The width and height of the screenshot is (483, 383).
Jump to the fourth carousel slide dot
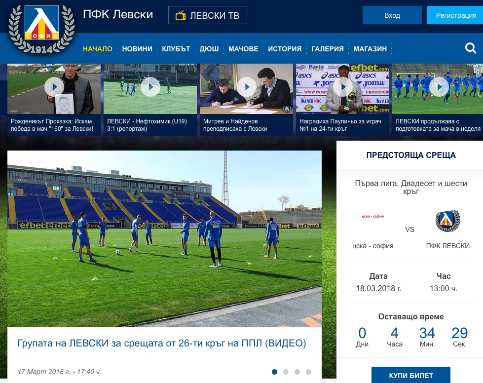pyautogui.click(x=308, y=372)
